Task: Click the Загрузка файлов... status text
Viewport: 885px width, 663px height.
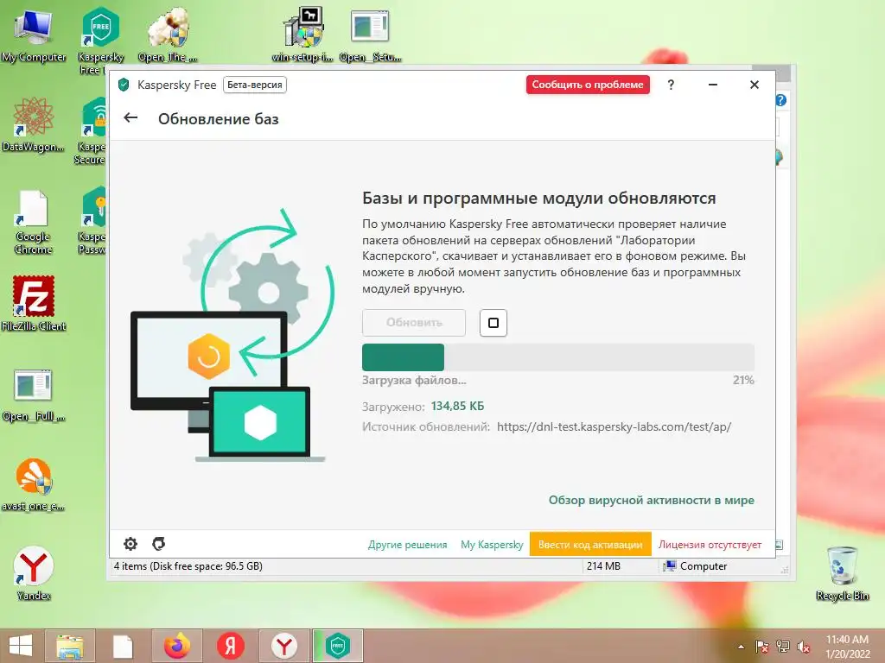Action: tap(414, 380)
